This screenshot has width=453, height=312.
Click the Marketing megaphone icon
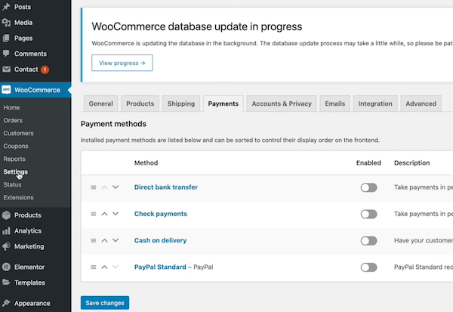point(7,246)
